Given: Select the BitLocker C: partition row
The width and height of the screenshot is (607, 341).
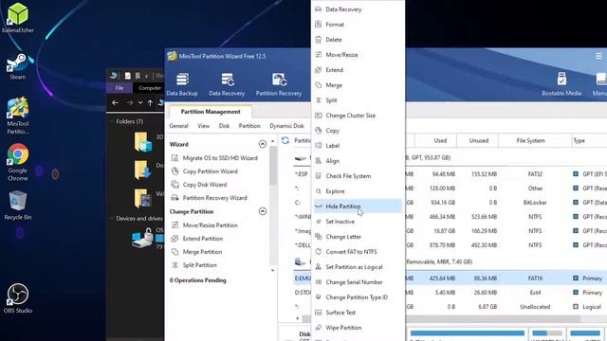Looking at the screenshot, I should coord(506,202).
